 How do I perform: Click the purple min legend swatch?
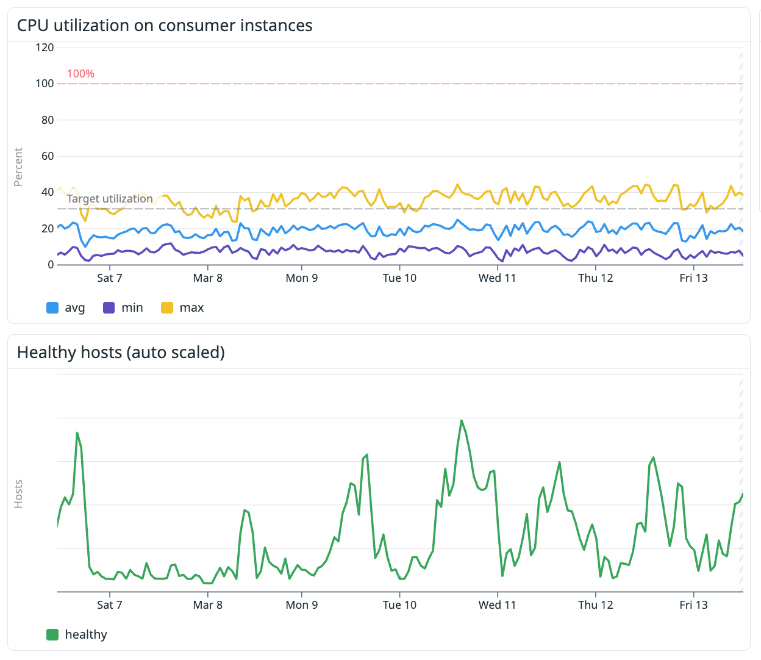click(x=109, y=308)
